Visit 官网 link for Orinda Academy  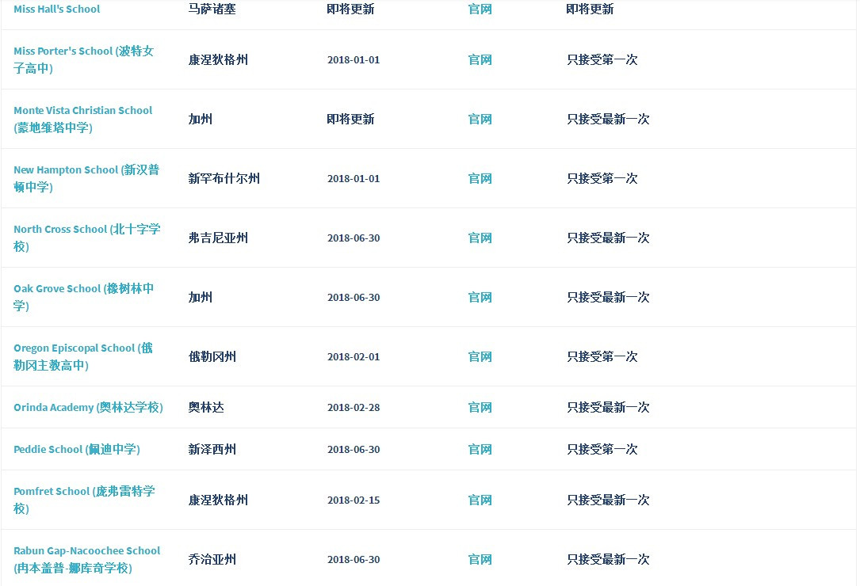(x=480, y=407)
